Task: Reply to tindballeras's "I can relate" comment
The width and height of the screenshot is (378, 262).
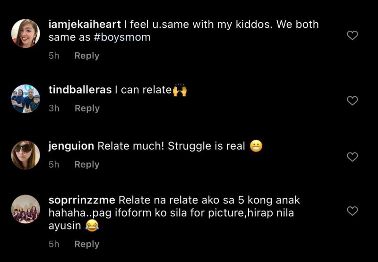Action: click(87, 109)
